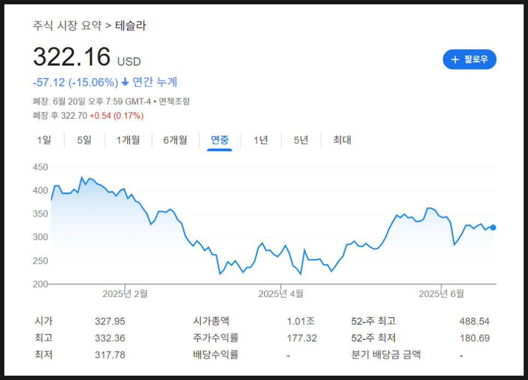Switch to the 1년 tab
The image size is (528, 380).
261,140
